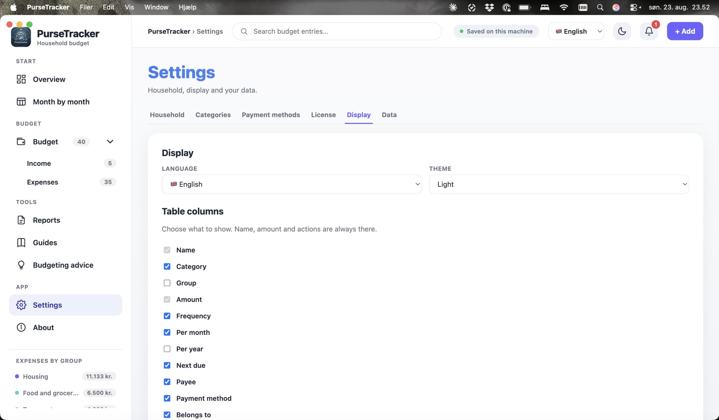Open Wi-Fi status in menu bar
Screen dimensions: 719x420
point(564,7)
